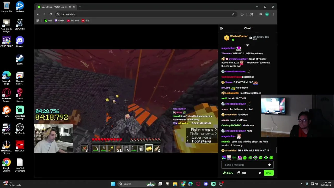This screenshot has height=188, width=334.
Task: Mute the tab via speaker icon
Action: coord(70,7)
